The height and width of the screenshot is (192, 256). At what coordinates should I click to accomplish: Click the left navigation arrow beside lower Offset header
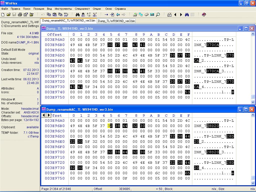pyautogui.click(x=43, y=115)
